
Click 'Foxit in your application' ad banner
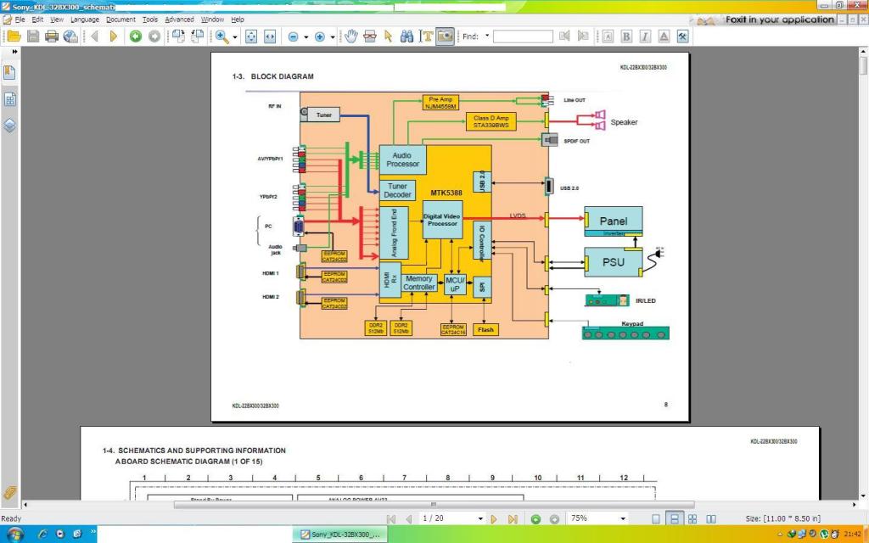pos(765,20)
